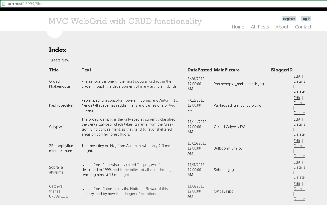
Task: View Details of Calypso 1 post
Action: 299,124
